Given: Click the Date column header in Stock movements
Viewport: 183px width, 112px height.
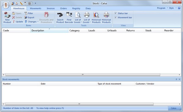Looking at the screenshot, I should tap(68, 84).
